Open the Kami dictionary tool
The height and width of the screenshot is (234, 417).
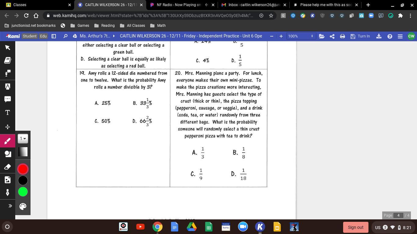tap(8, 60)
